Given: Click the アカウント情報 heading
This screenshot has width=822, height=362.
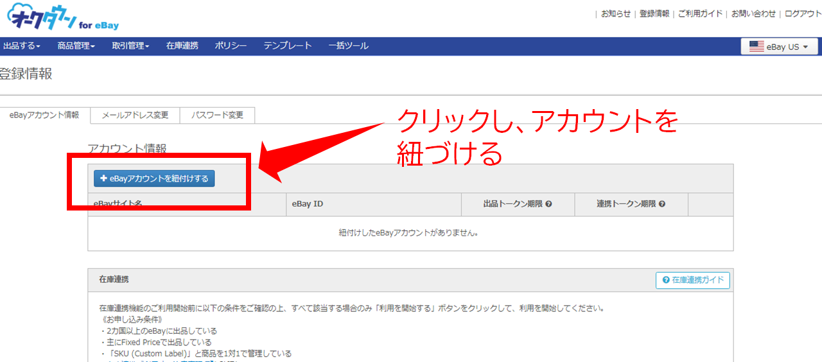Looking at the screenshot, I should click(x=127, y=148).
